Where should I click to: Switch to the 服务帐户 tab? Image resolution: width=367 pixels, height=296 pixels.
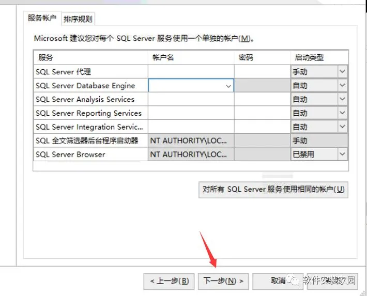[x=42, y=18]
